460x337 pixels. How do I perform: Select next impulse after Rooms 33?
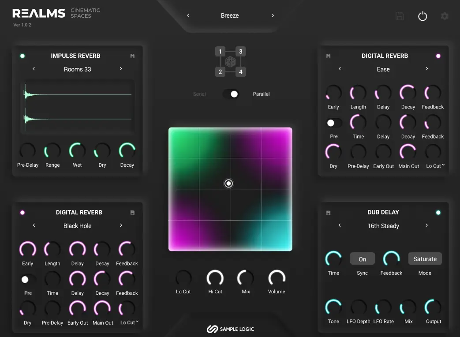tap(121, 69)
